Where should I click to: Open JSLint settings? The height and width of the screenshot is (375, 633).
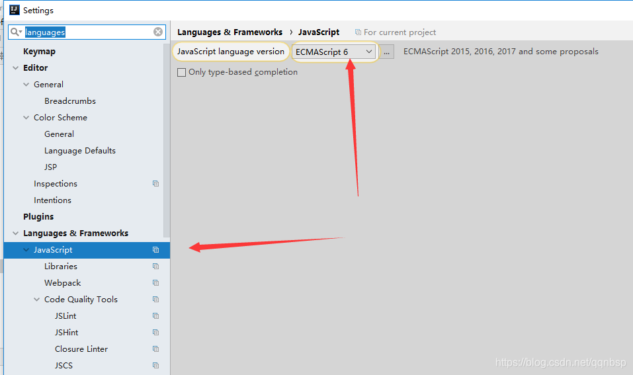click(x=65, y=316)
